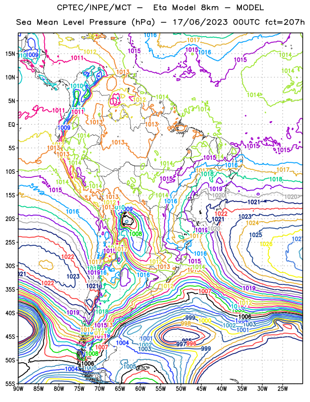310x402 pixels.
Task: Click the '40S' latitude axis label
Action: point(11,313)
